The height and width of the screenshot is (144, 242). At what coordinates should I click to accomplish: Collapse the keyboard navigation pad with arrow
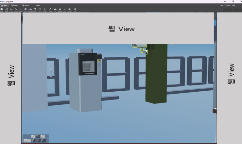[48, 139]
